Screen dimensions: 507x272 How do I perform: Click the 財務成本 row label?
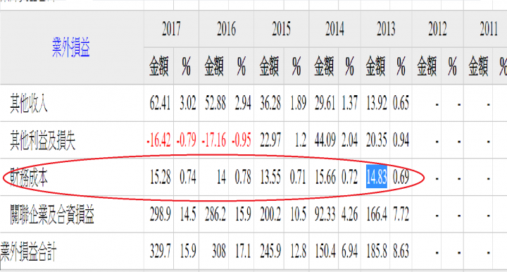tap(29, 178)
